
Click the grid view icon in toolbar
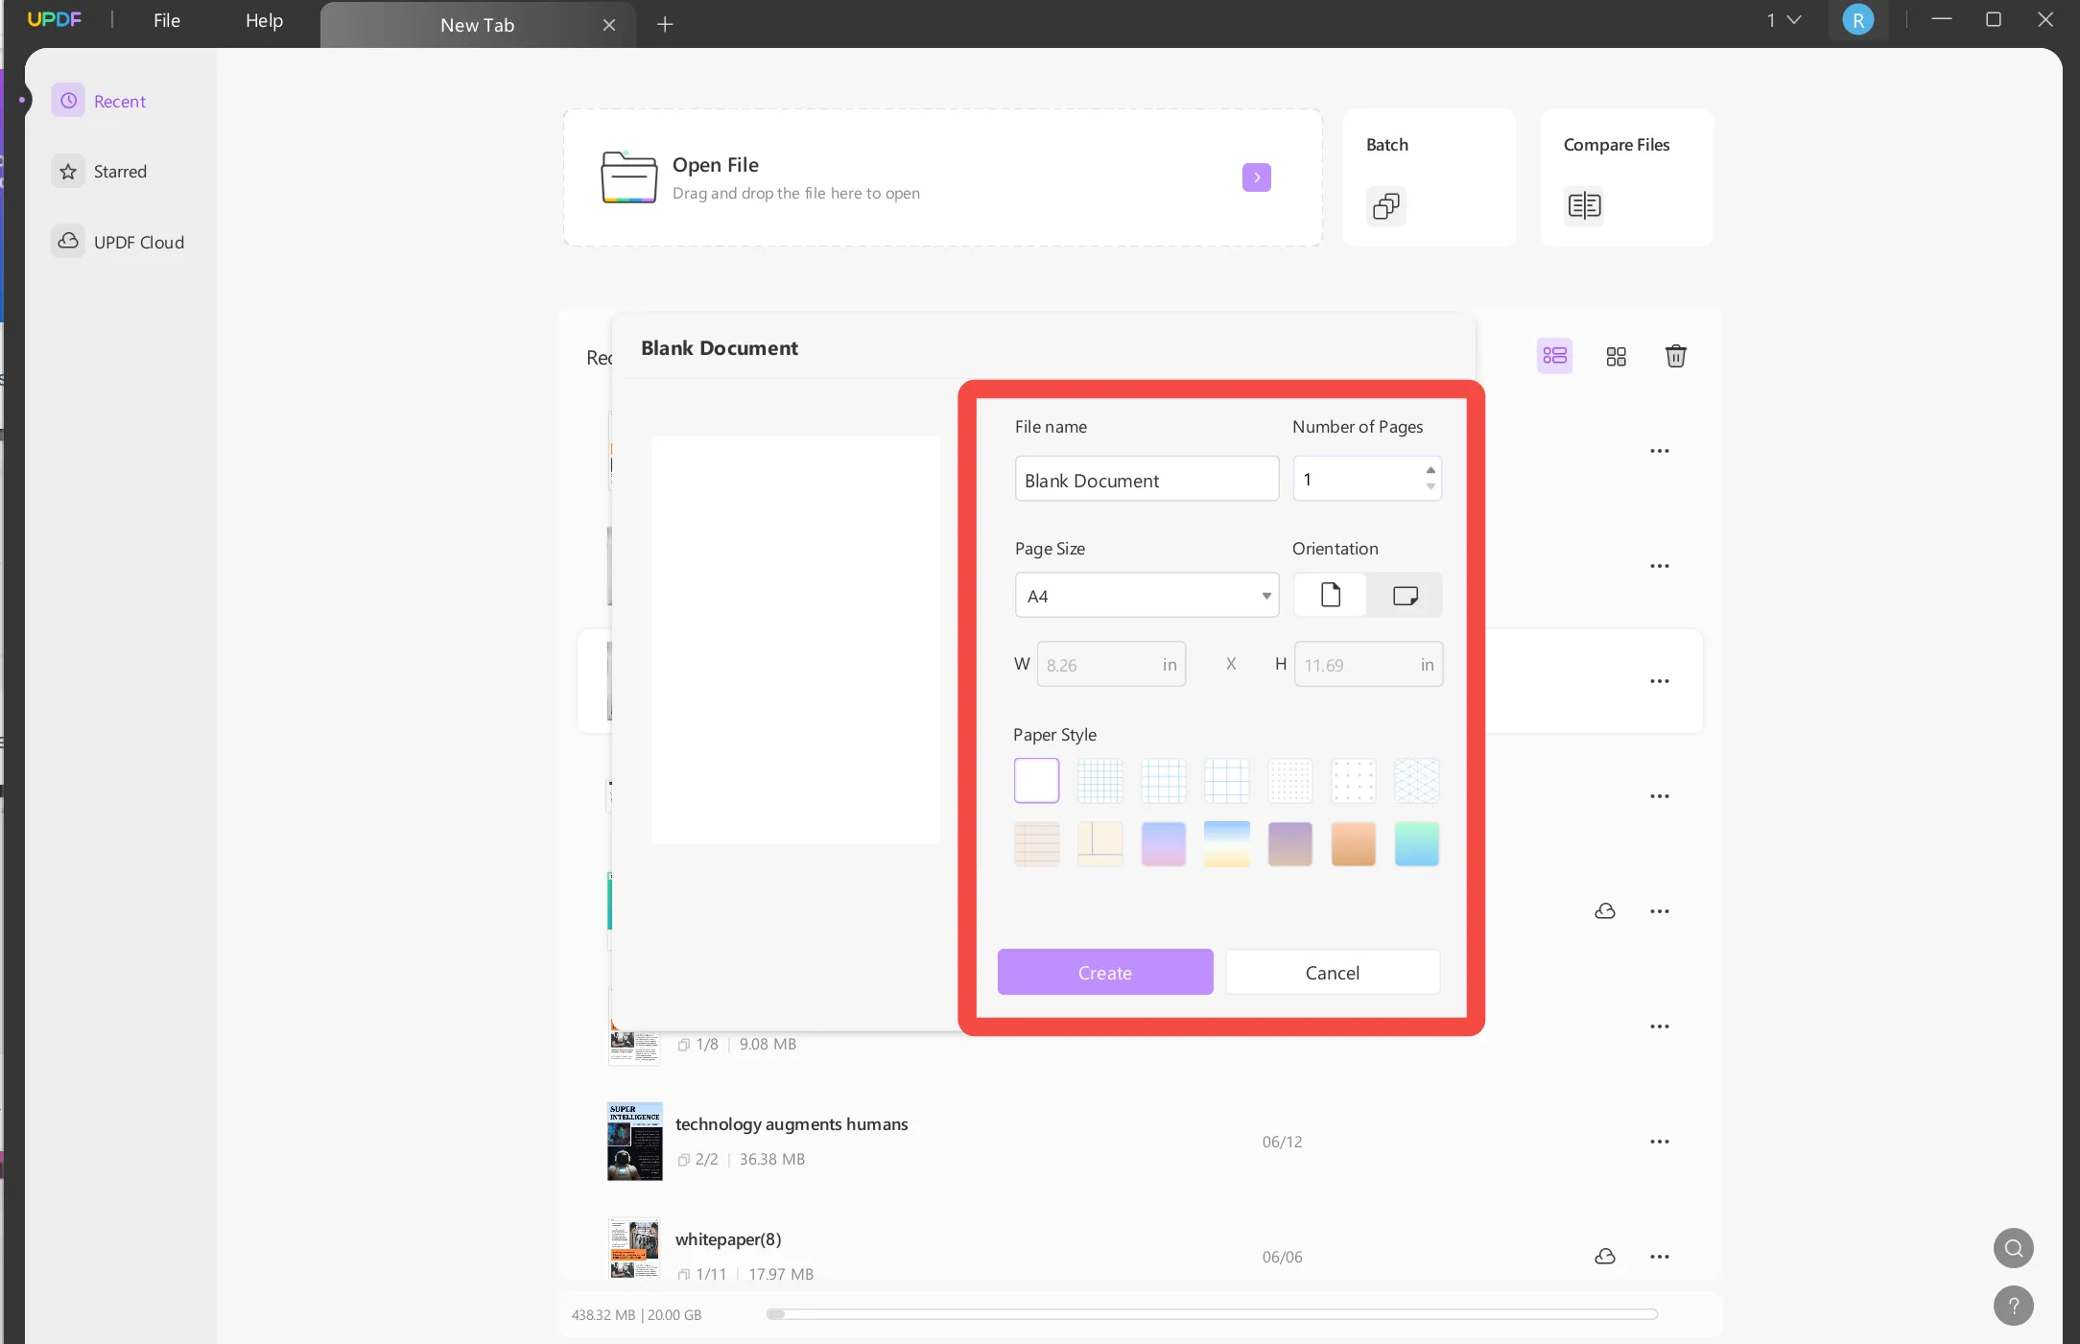1616,356
